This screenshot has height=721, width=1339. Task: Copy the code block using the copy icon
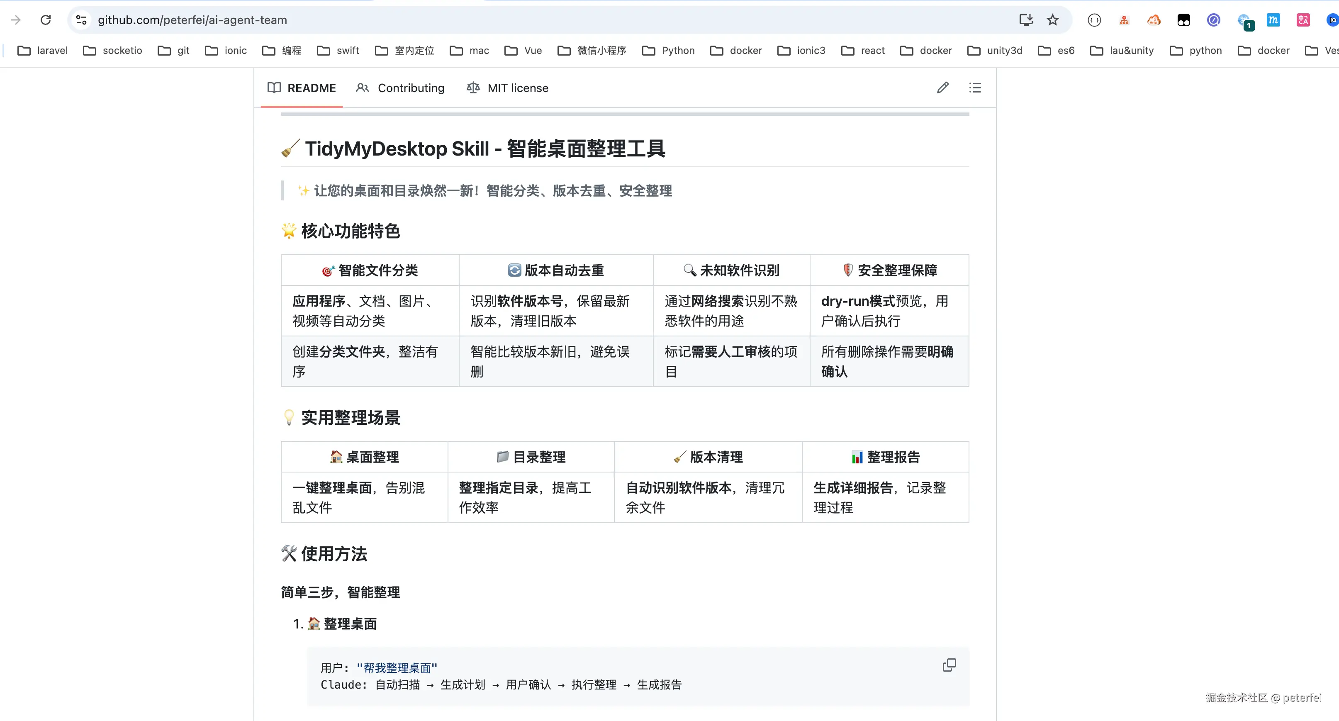click(x=949, y=665)
